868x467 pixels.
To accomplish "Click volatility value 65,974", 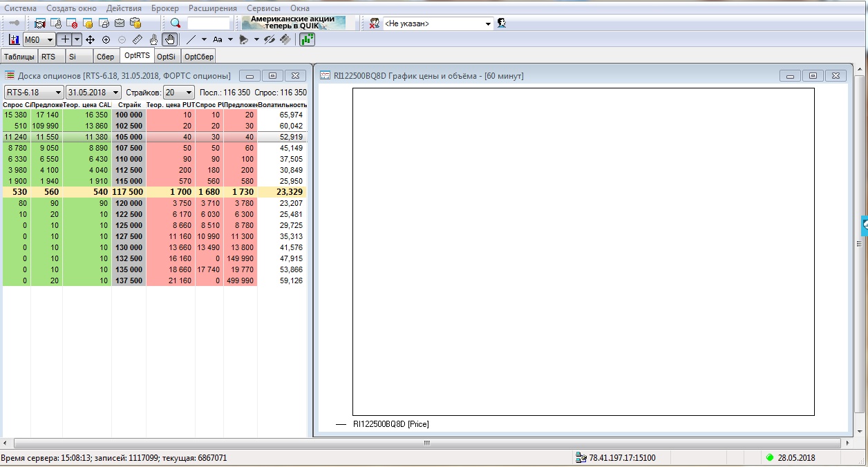I will click(290, 115).
